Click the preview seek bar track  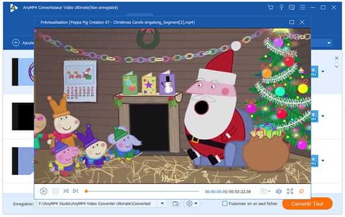click(x=142, y=191)
